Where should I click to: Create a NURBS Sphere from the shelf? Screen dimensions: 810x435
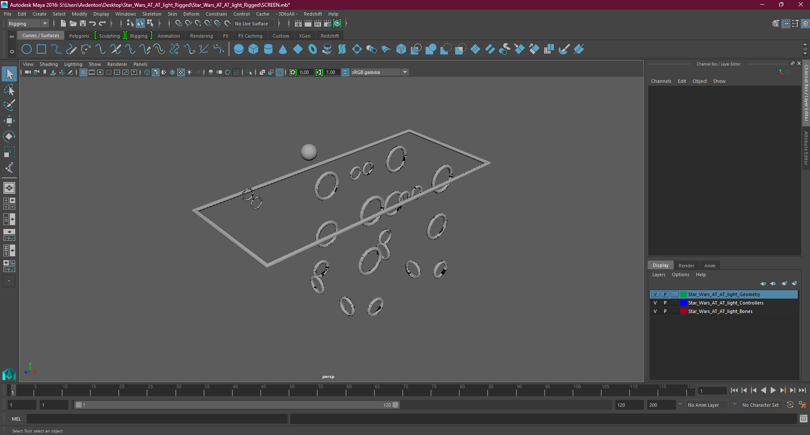(239, 49)
